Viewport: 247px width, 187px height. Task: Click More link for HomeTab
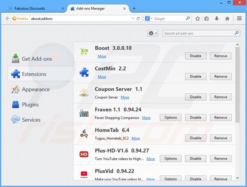coord(136,138)
